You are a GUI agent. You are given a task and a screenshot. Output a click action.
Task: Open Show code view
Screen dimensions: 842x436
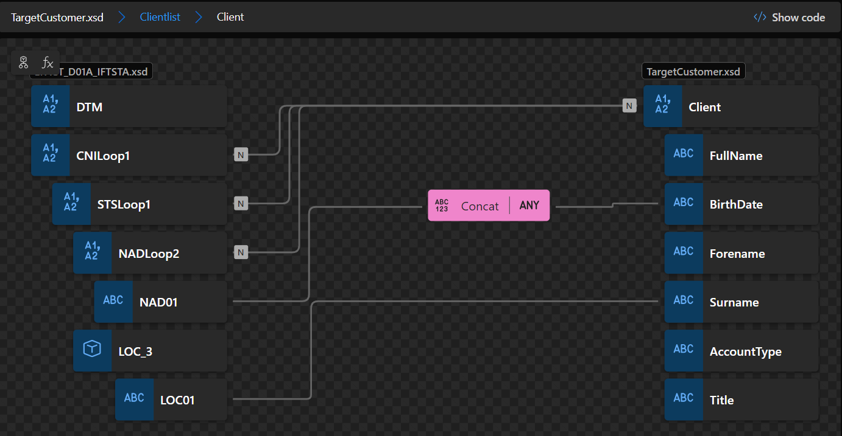tap(789, 17)
